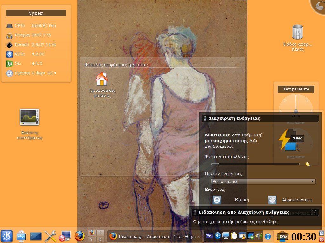Open the Performance power profile dropdown

(263, 181)
